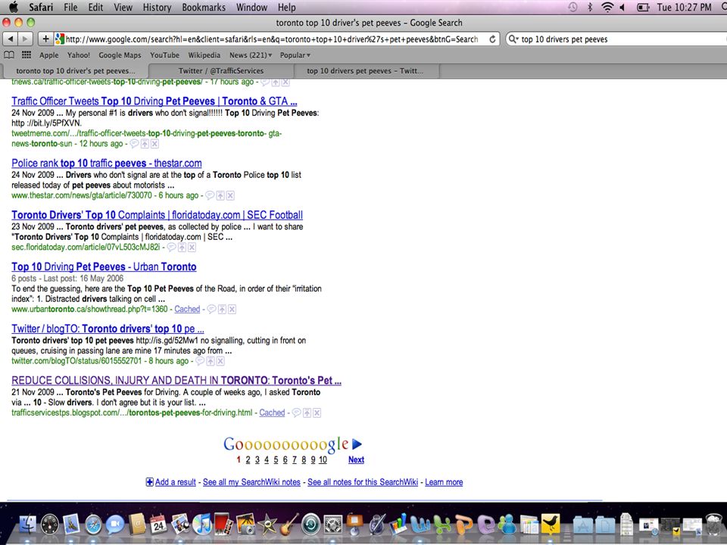Viewport: 727px width, 545px height.
Task: Click the Next results page link
Action: click(356, 459)
